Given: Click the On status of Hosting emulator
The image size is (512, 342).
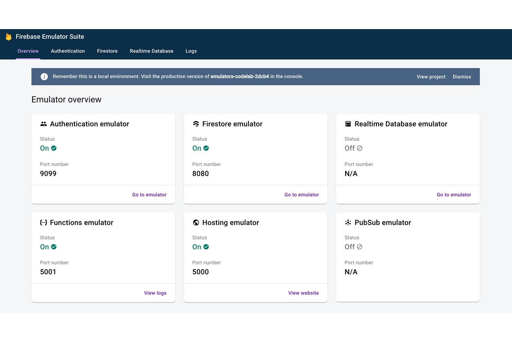Looking at the screenshot, I should (197, 247).
